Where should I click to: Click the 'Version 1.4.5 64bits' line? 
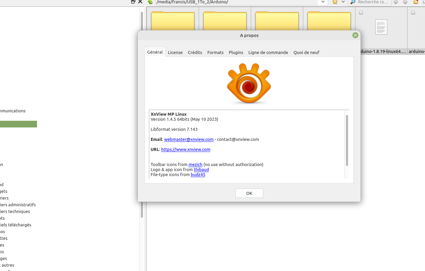(184, 119)
